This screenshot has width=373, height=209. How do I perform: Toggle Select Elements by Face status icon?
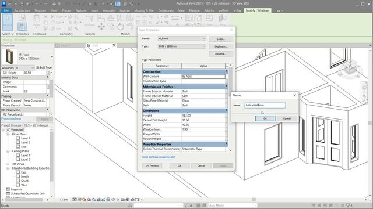330,205
